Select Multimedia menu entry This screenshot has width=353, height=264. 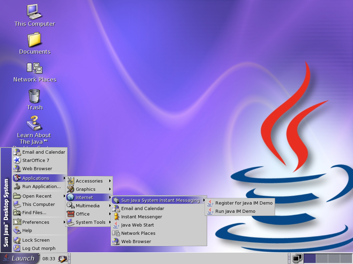[x=89, y=206]
